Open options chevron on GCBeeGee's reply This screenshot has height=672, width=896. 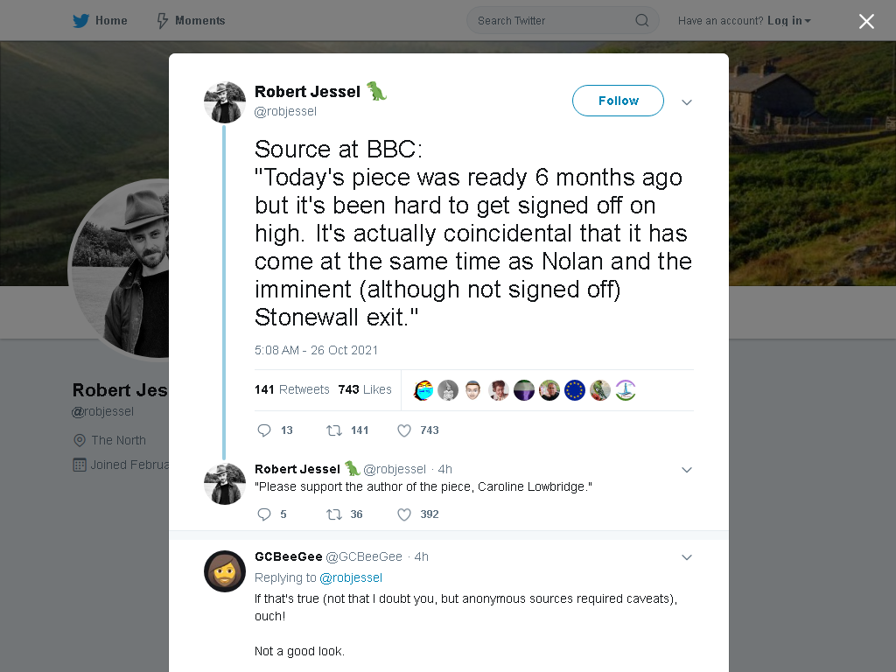tap(687, 557)
